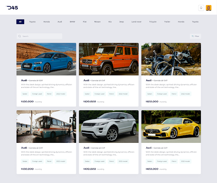Open the yellow Mercedes sports car photo

point(171,126)
